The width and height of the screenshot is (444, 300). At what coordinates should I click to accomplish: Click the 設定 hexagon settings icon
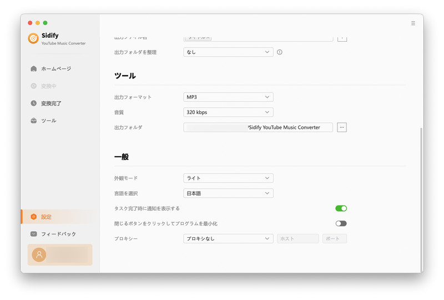click(x=34, y=217)
